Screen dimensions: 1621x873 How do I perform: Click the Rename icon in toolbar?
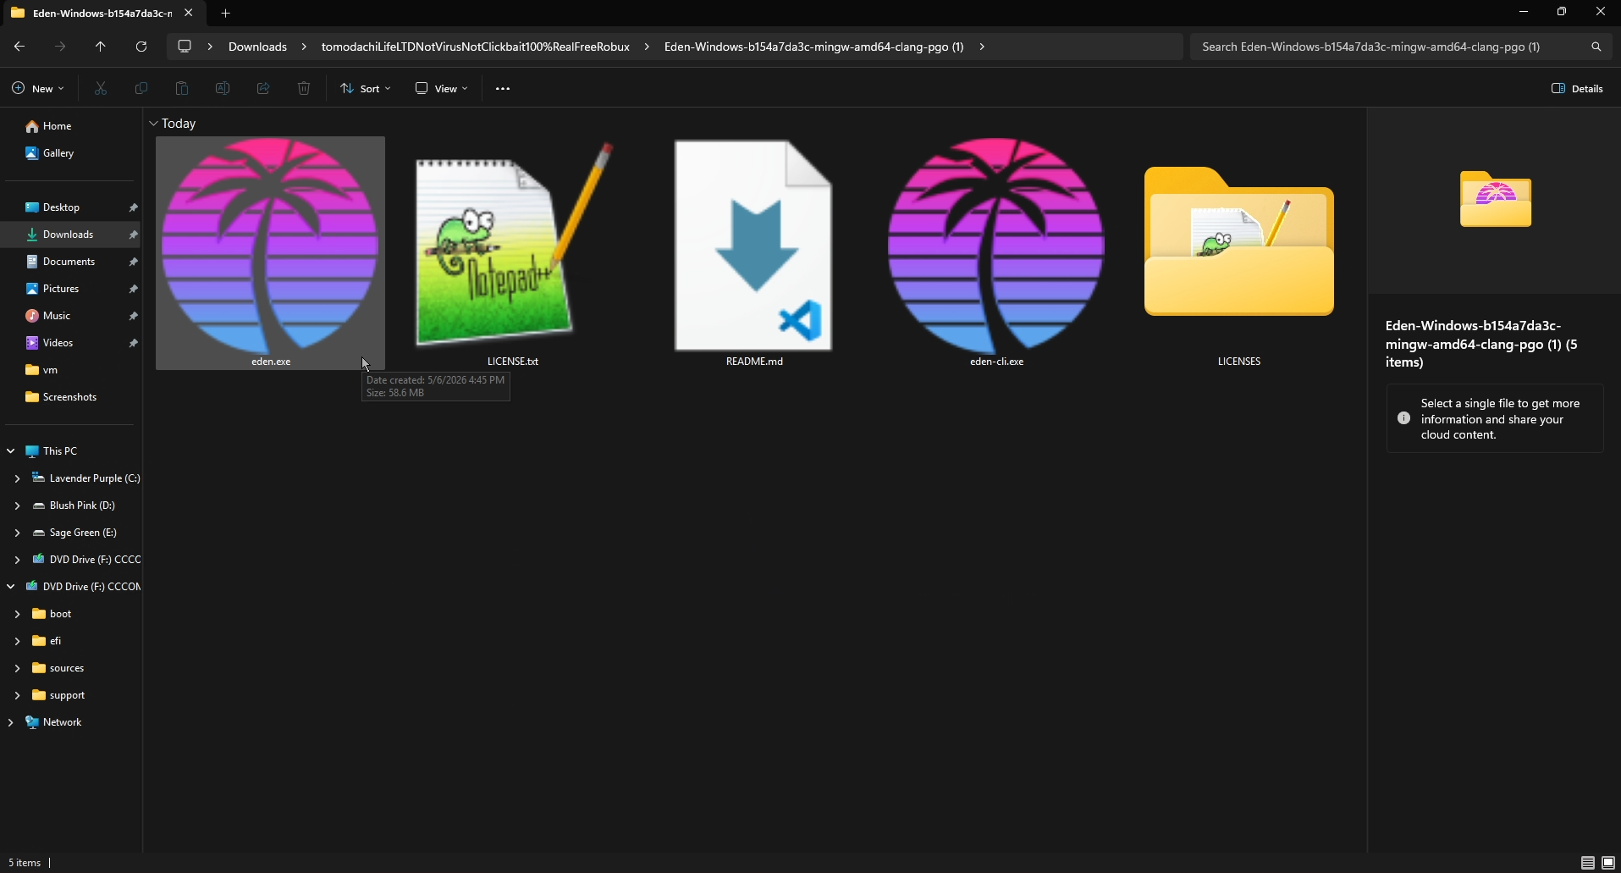tap(223, 88)
